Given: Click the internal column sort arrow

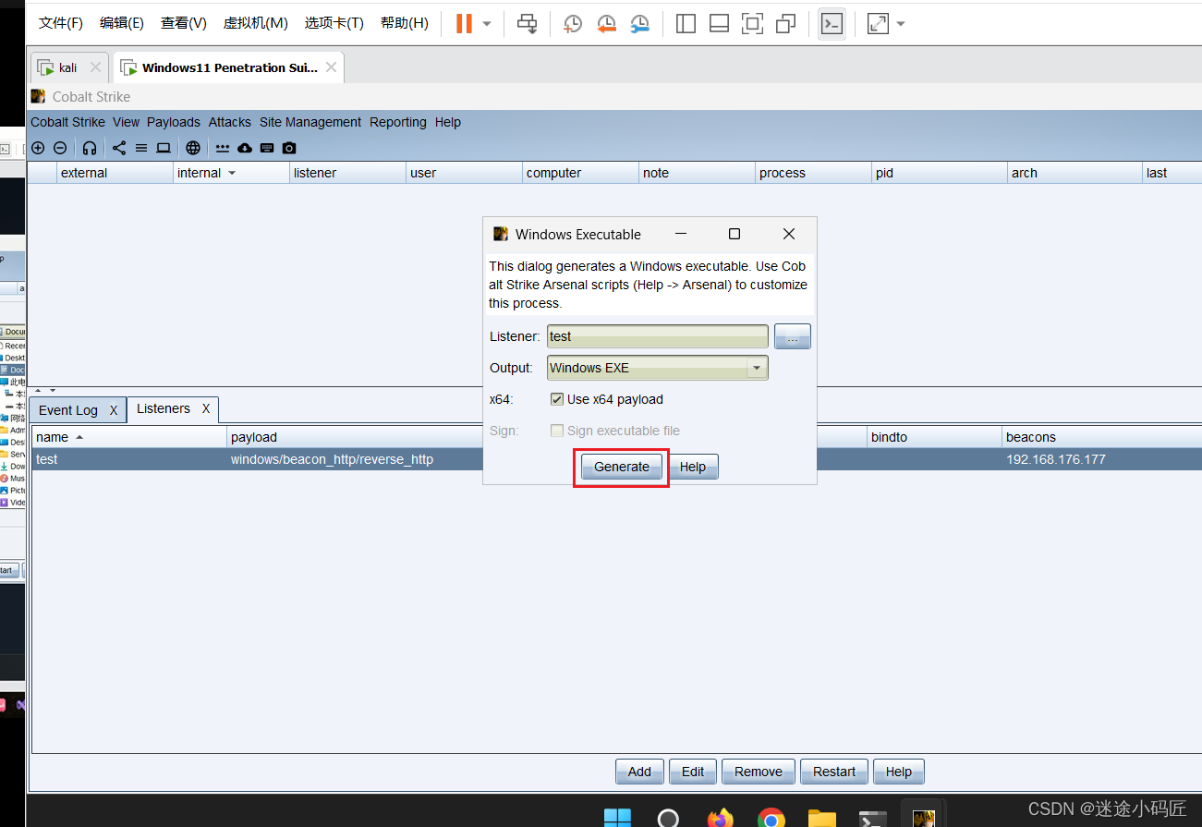Looking at the screenshot, I should (x=231, y=173).
